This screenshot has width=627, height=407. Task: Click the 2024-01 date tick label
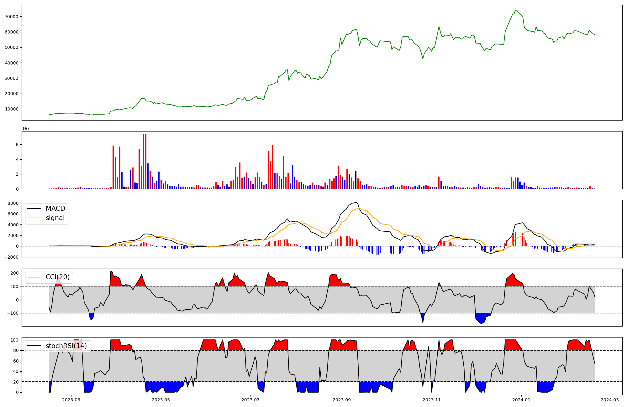[521, 400]
